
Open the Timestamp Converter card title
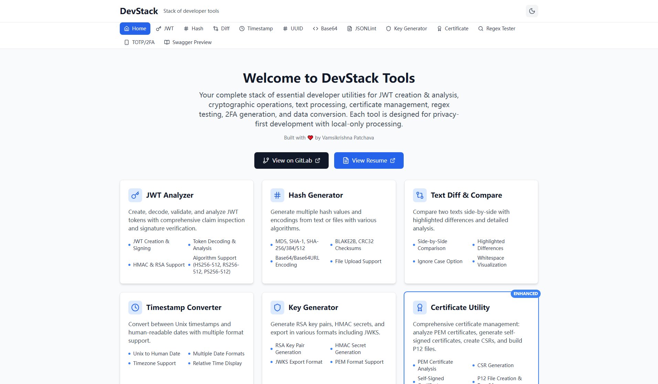184,308
